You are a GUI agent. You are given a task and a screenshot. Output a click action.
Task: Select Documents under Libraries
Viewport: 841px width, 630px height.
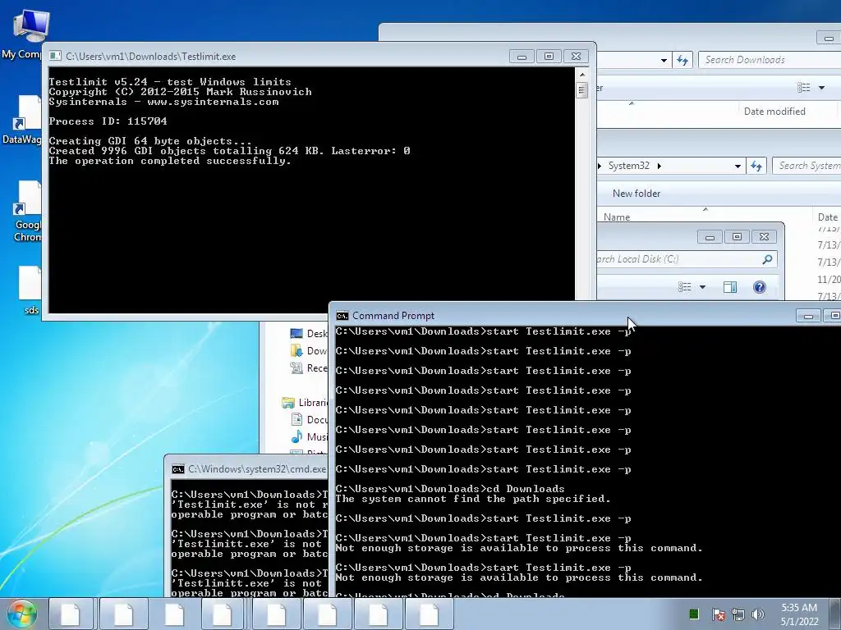[310, 420]
